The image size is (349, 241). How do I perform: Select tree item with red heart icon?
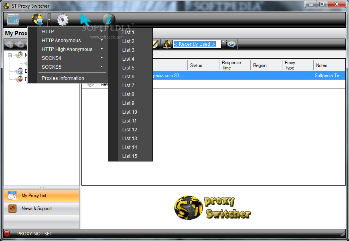pyautogui.click(x=19, y=79)
